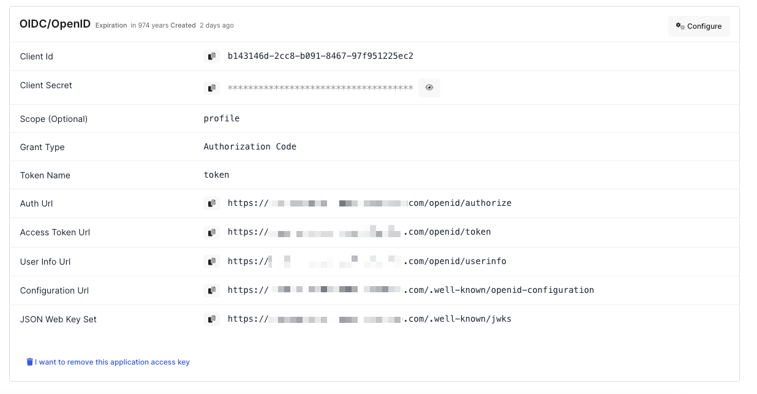Select the Grant Type 'Authorization Code' text
Viewport: 757px width, 394px height.
click(250, 146)
